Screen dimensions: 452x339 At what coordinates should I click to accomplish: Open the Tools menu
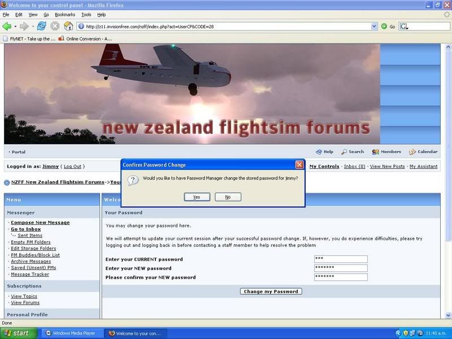click(x=86, y=14)
